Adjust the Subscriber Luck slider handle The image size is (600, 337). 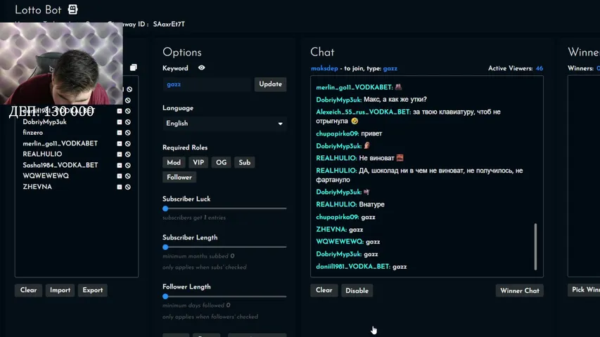click(165, 209)
